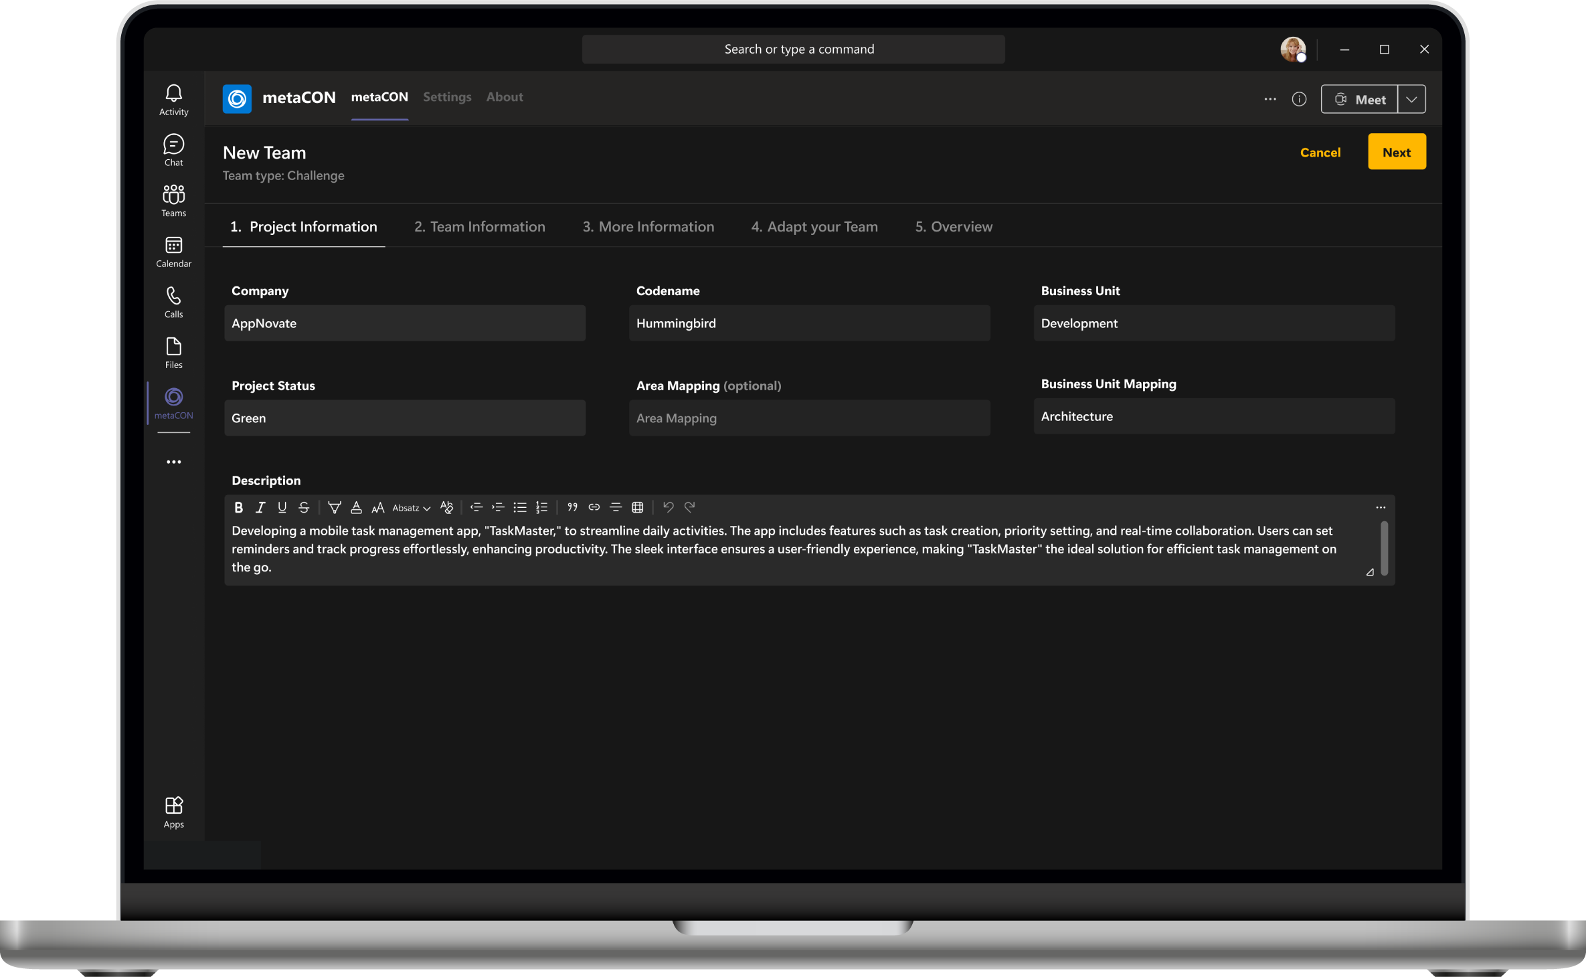Insert a table in the description

click(638, 507)
